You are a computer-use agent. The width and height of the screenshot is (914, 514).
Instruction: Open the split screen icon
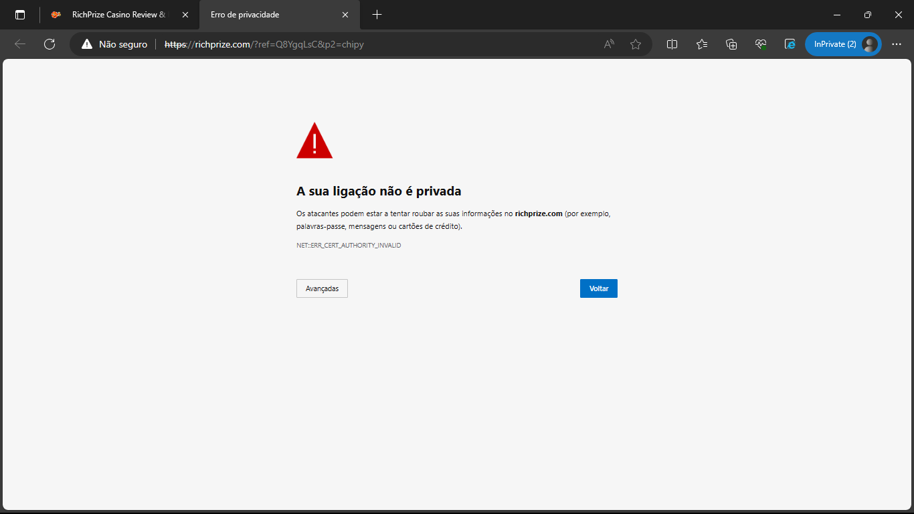pyautogui.click(x=672, y=44)
